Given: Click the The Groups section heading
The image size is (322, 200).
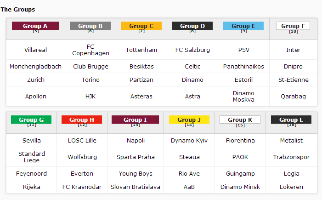Looking at the screenshot, I should tap(17, 10).
